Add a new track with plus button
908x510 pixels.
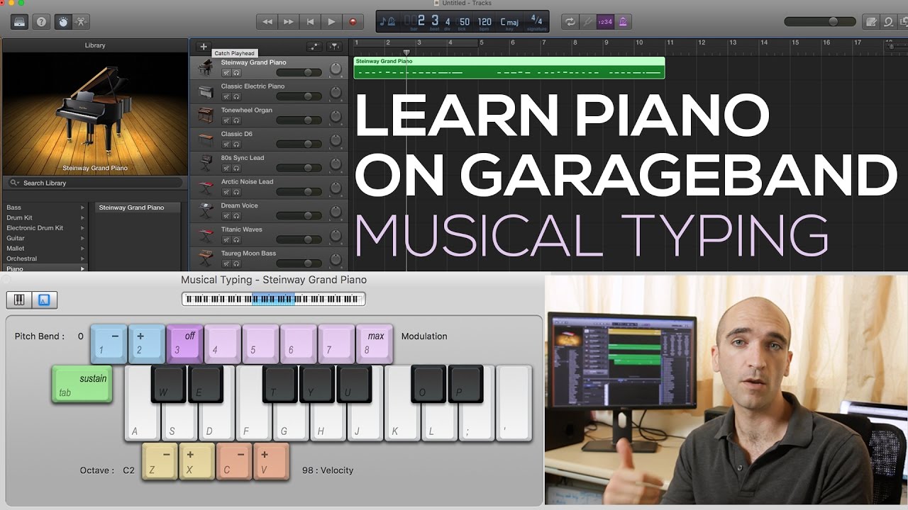pyautogui.click(x=204, y=47)
